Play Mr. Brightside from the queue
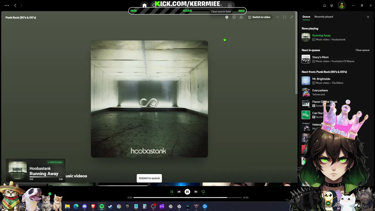Viewport: 375px width, 211px height. pyautogui.click(x=321, y=79)
